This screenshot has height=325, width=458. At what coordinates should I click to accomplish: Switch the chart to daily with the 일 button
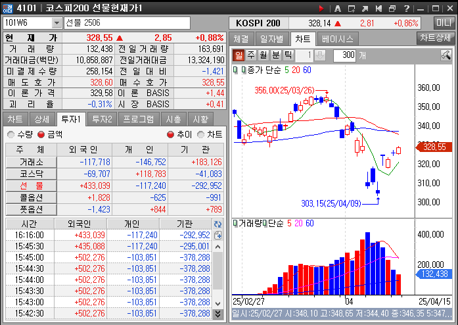click(239, 55)
